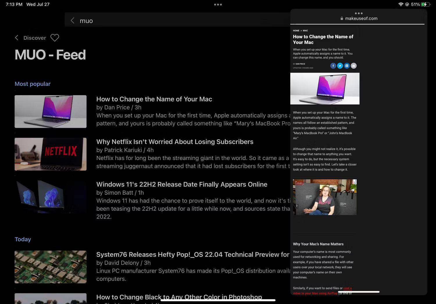The height and width of the screenshot is (304, 436).
Task: Select 'by Patrick Kariuki / 4h' byline
Action: pos(125,150)
